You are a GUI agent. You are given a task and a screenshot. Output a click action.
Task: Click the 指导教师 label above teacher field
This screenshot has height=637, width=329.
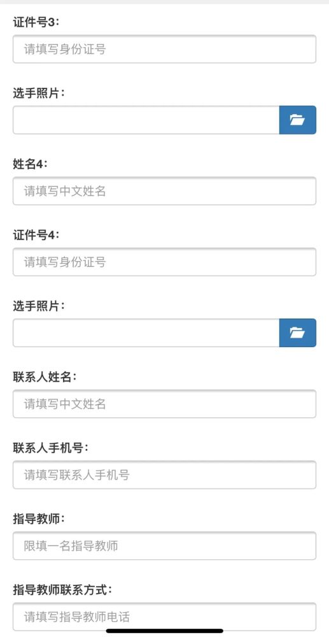tap(39, 519)
